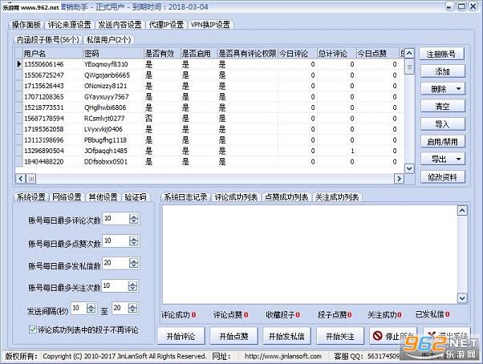
Task: Click the log panel scroll up arrow
Action: pos(462,210)
